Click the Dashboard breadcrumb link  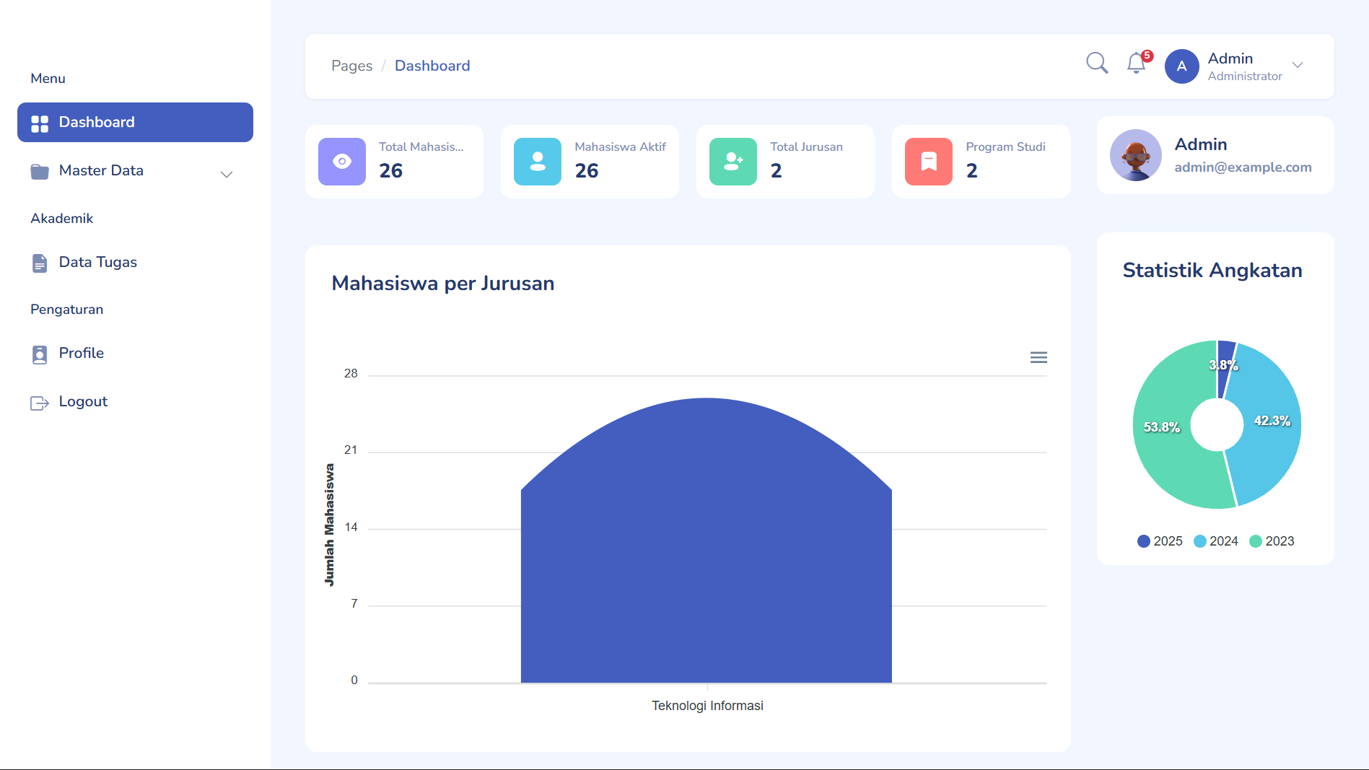[432, 66]
